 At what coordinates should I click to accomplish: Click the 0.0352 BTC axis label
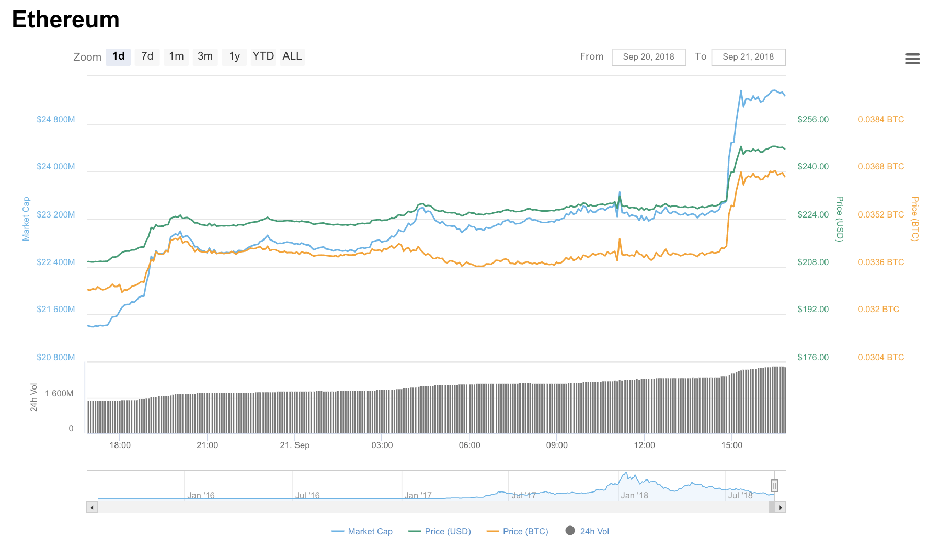click(881, 215)
